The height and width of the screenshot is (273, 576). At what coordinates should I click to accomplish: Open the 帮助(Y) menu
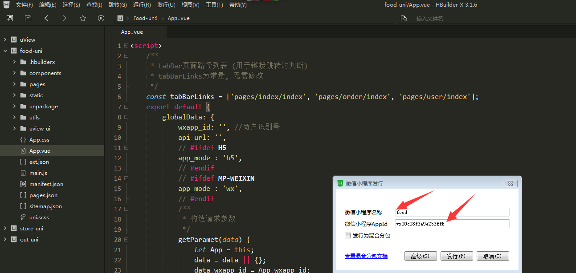[x=238, y=5]
